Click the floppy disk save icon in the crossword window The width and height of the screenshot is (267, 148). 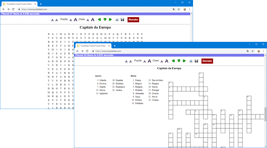click(196, 61)
